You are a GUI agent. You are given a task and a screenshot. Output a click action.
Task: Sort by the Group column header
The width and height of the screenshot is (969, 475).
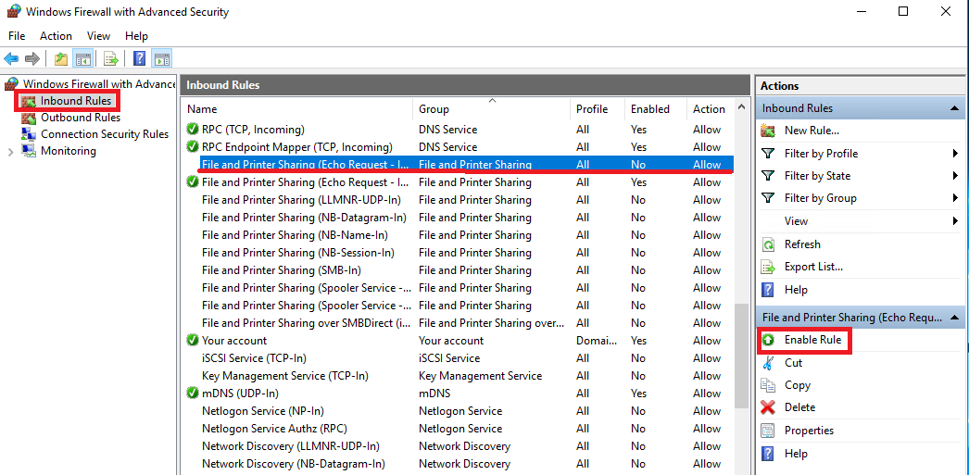[x=492, y=108]
